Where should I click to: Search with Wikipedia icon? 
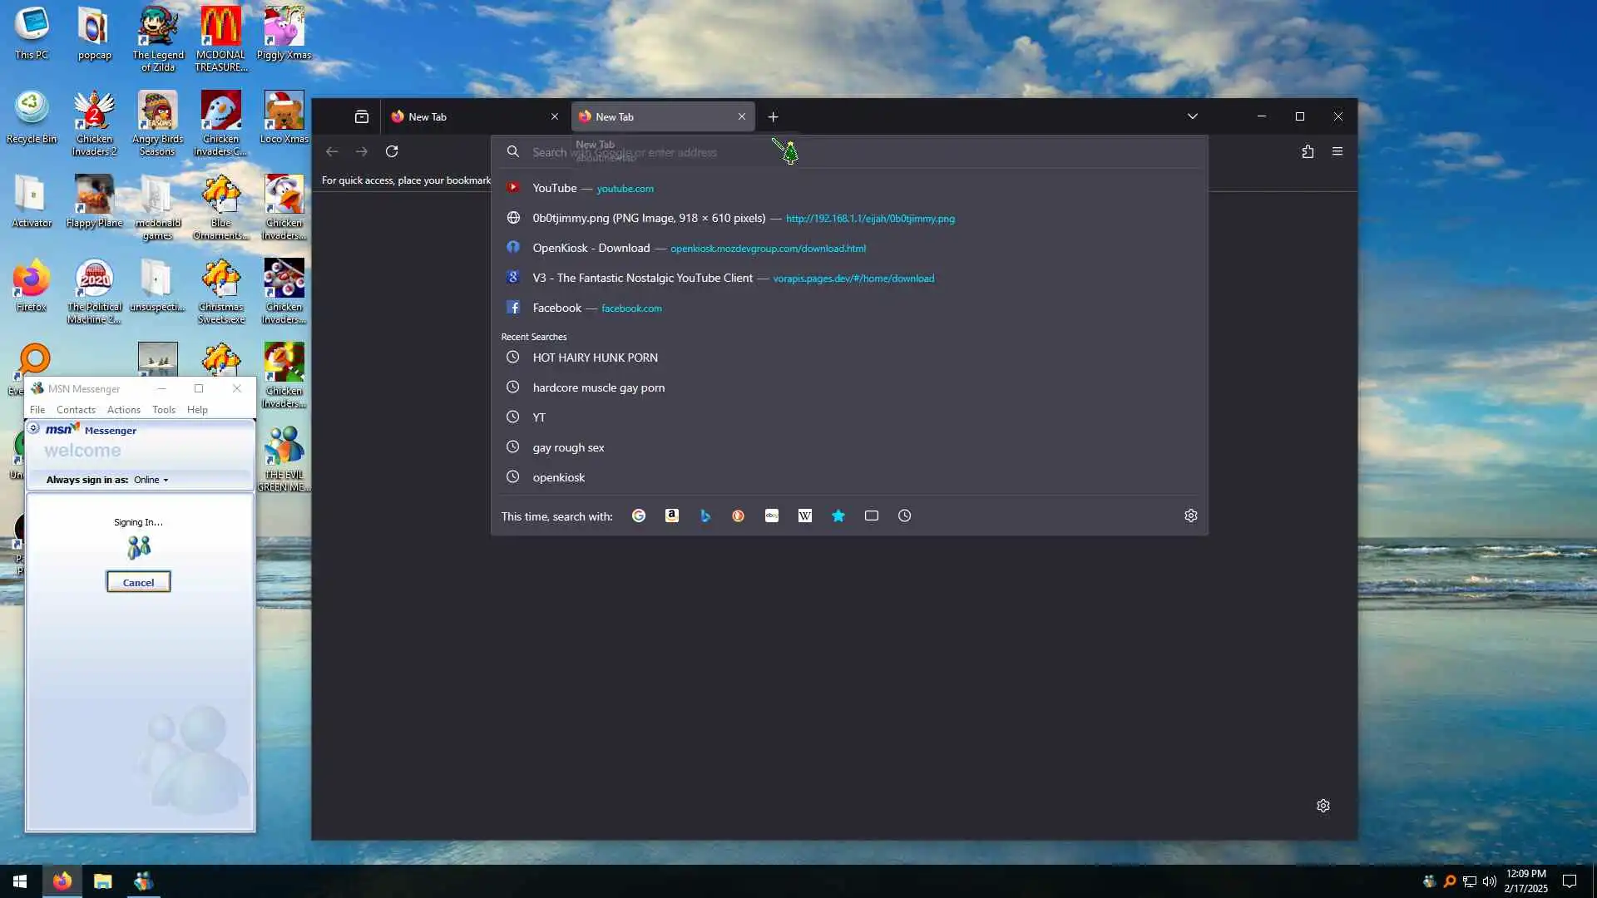click(x=804, y=516)
